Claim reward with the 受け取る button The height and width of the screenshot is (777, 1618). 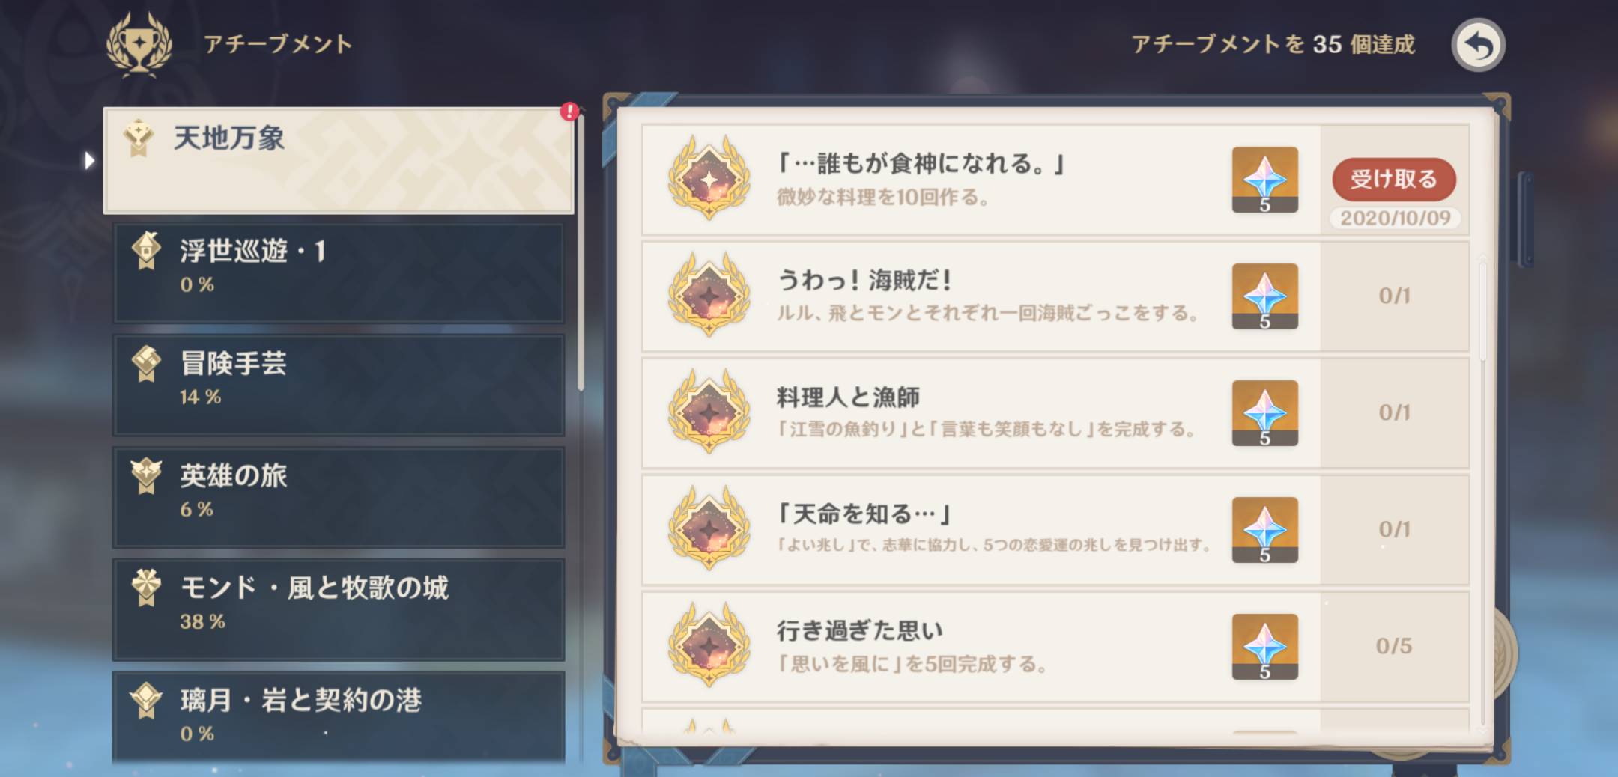pyautogui.click(x=1393, y=179)
